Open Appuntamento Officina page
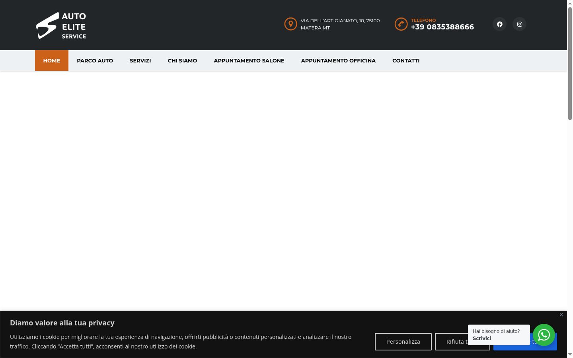 338,60
